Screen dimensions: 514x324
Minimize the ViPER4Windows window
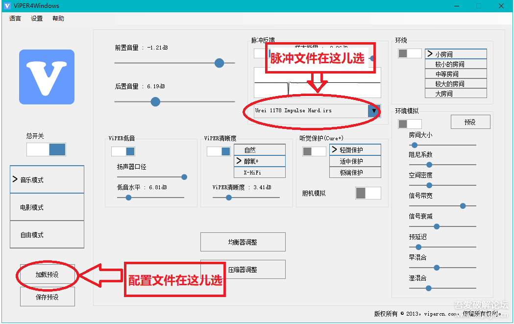coord(457,6)
